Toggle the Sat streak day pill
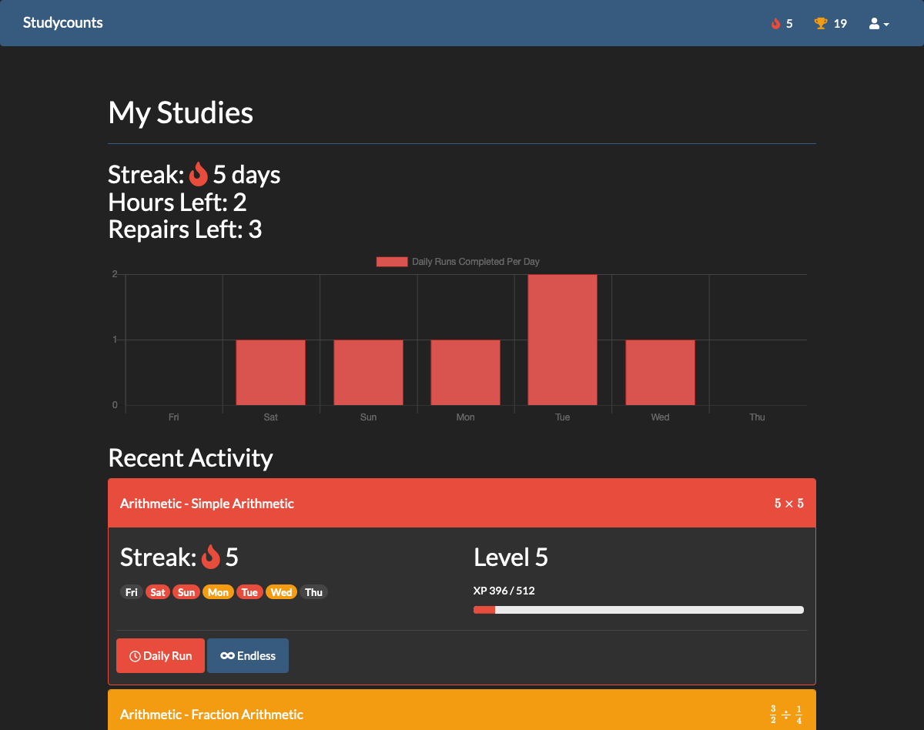 (x=157, y=591)
